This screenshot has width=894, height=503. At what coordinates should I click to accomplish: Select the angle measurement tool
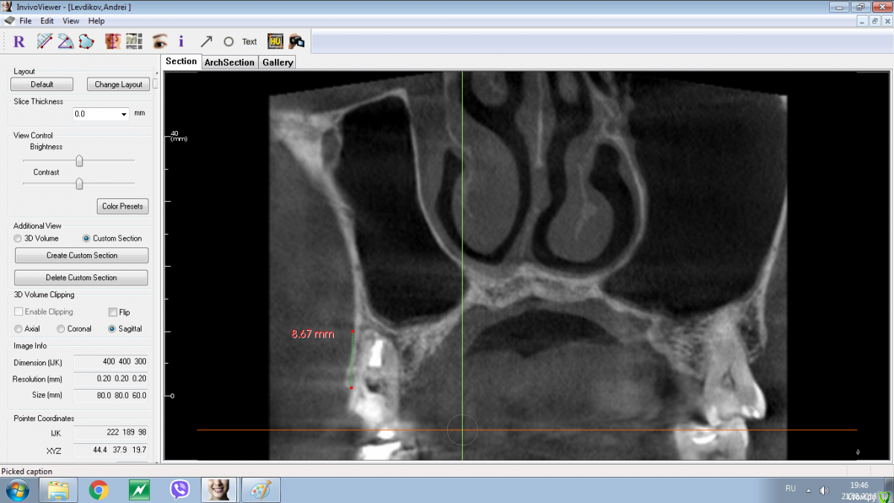click(x=66, y=42)
